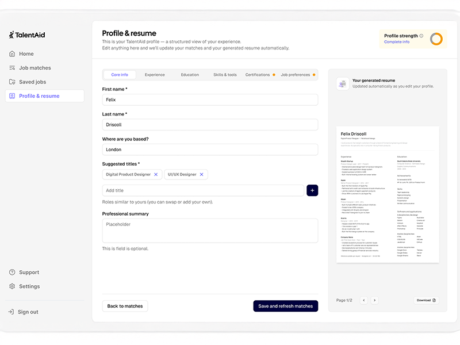This screenshot has width=460, height=345.
Task: Switch to the Skills & tools tab
Action: [x=225, y=75]
